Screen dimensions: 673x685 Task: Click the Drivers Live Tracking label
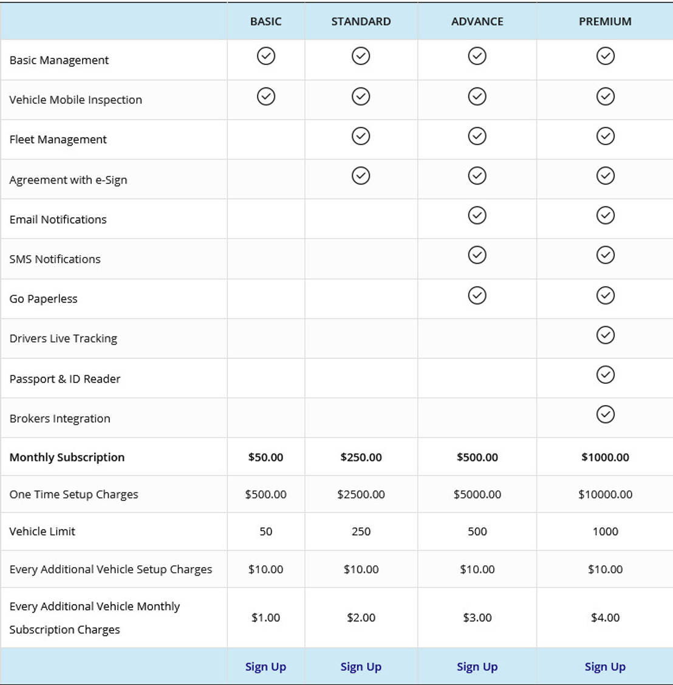[x=63, y=339]
